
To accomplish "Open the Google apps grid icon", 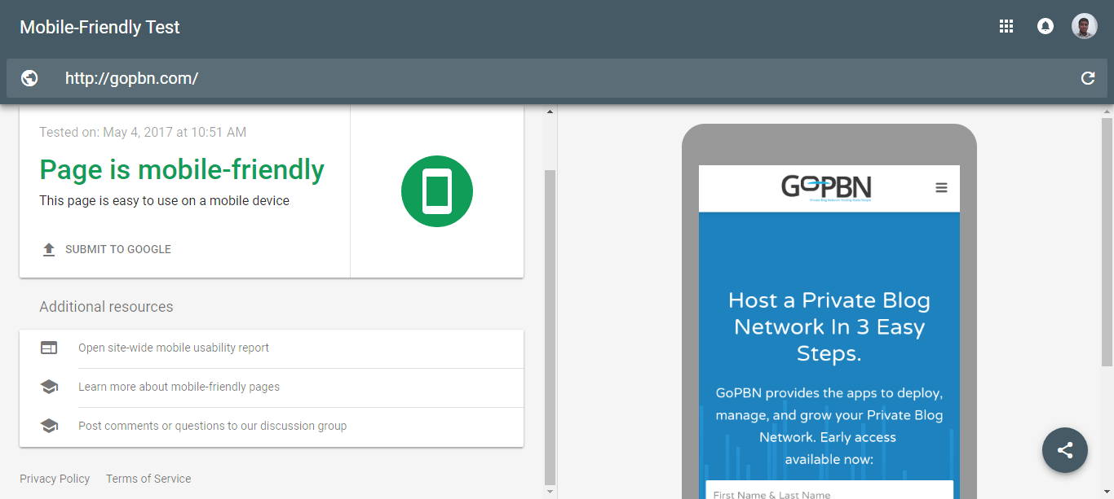I will click(x=1006, y=26).
